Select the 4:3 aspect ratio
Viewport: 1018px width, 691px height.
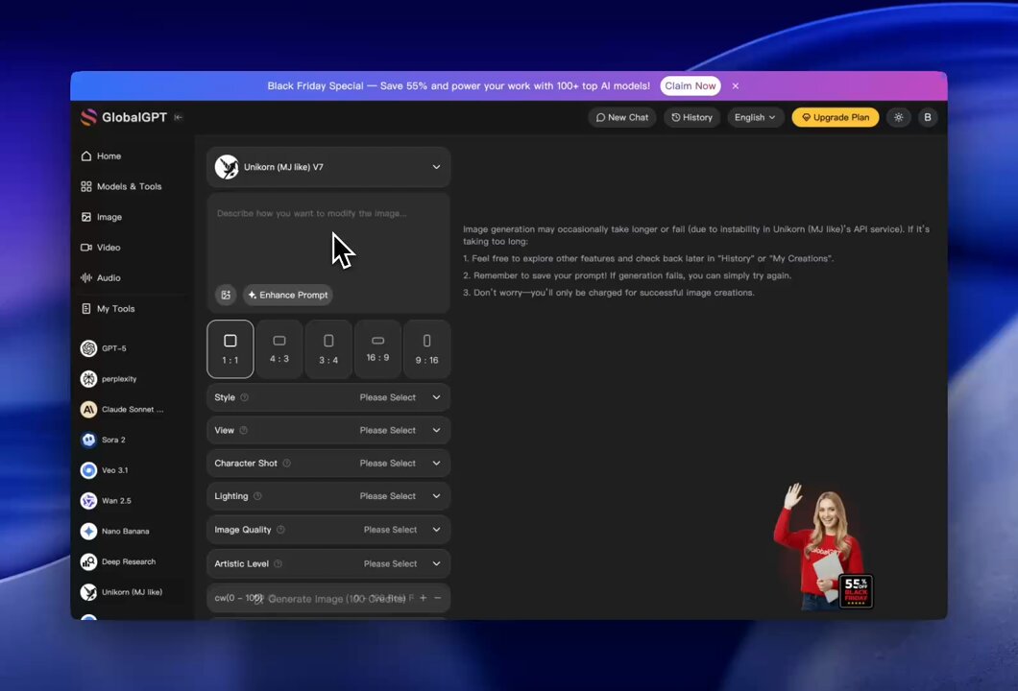[279, 349]
